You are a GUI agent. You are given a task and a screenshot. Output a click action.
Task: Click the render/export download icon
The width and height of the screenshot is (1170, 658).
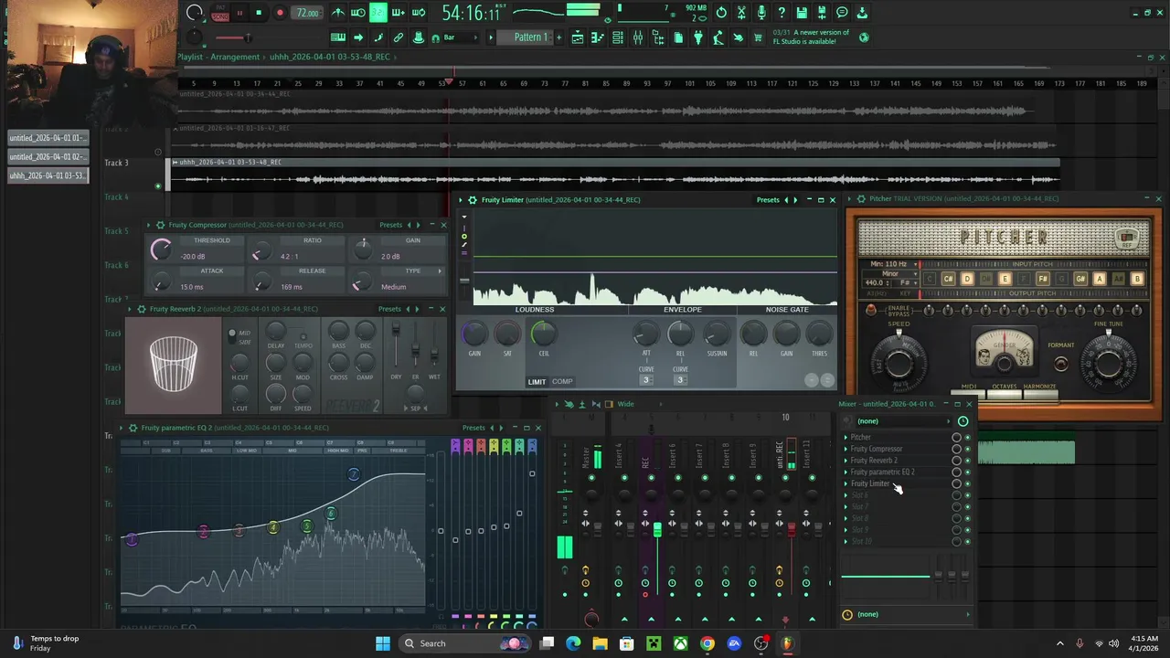[861, 13]
